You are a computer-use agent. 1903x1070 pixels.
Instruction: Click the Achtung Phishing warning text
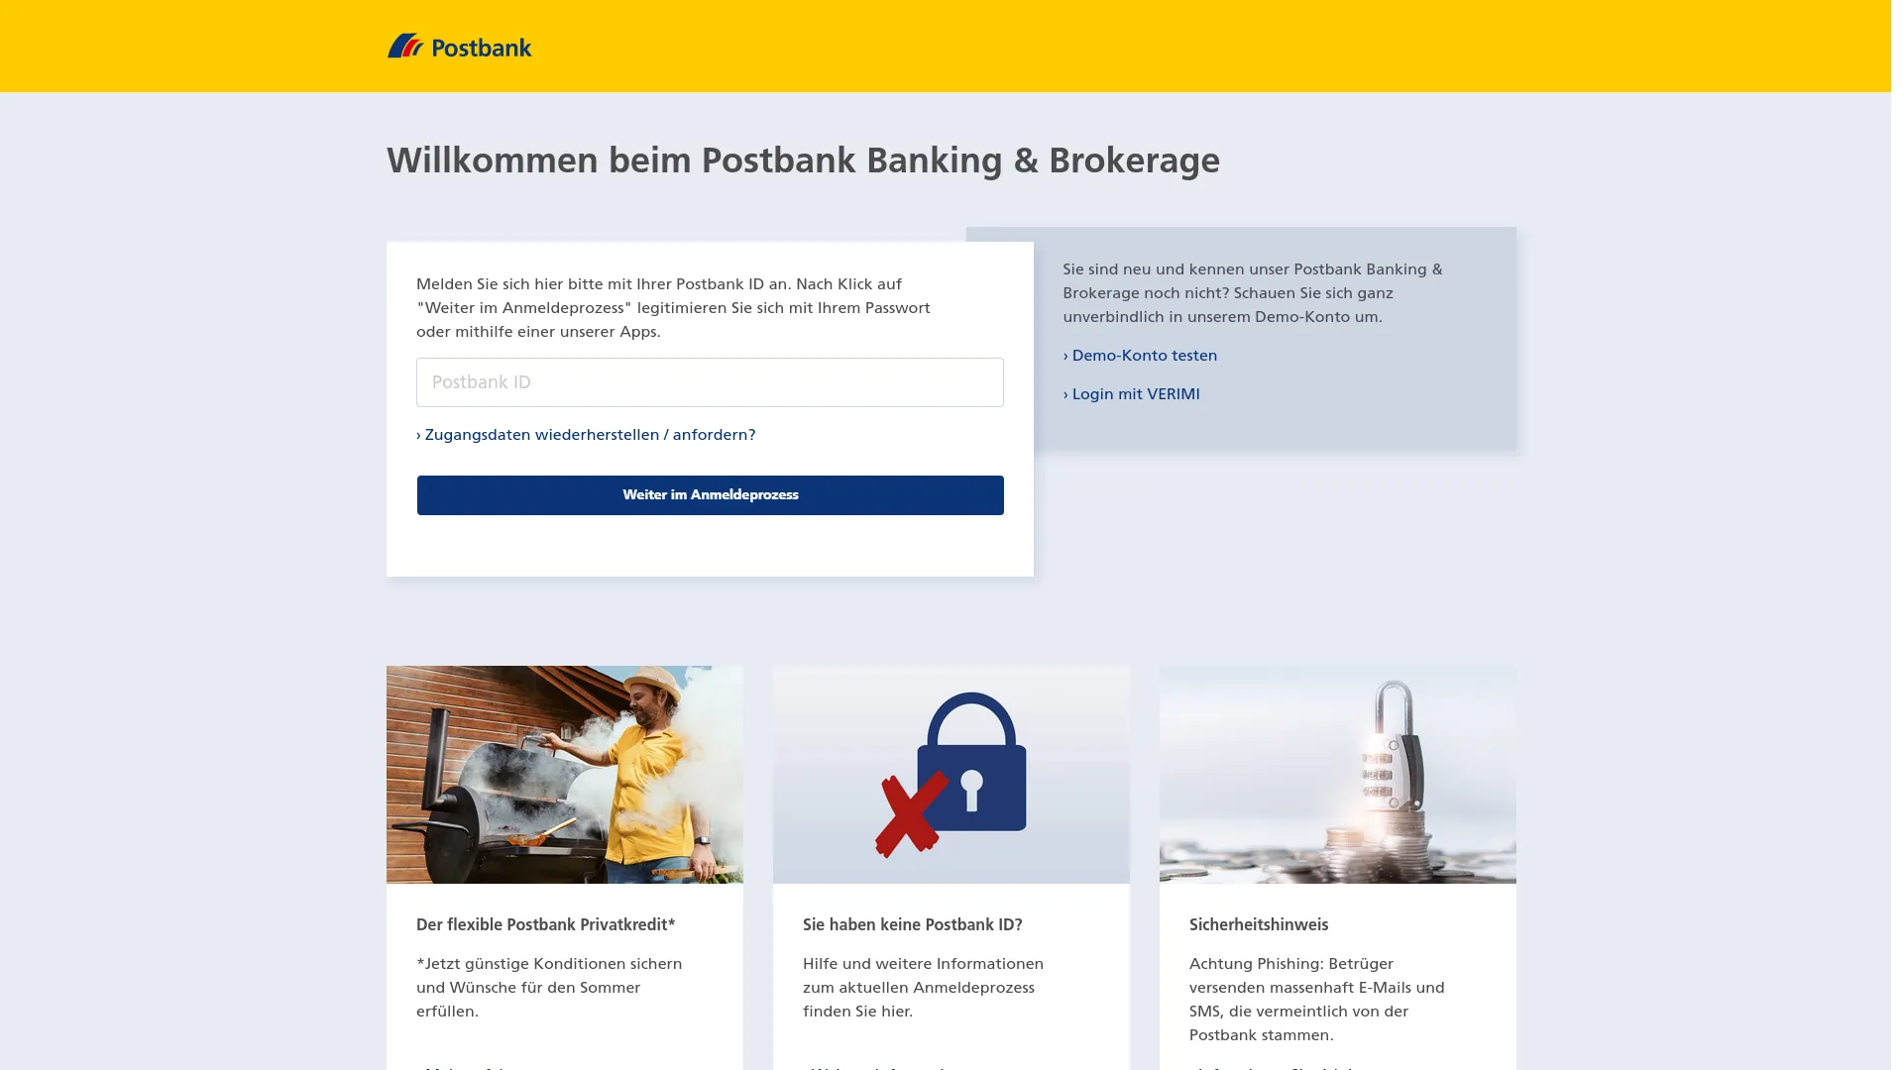(x=1317, y=1000)
